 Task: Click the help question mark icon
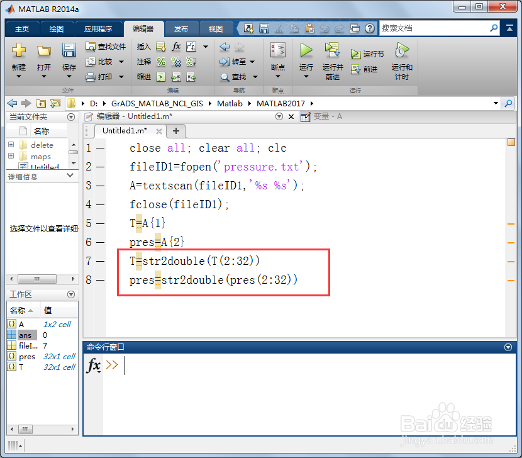370,29
